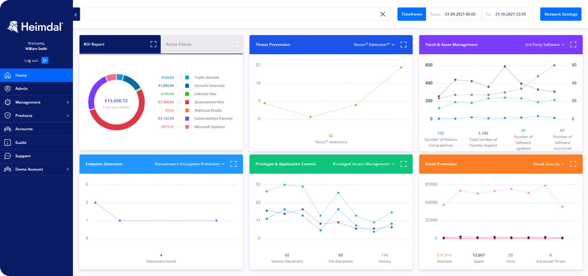The width and height of the screenshot is (588, 276).
Task: Click Total number of Patches Applied 3,100
Action: click(483, 133)
